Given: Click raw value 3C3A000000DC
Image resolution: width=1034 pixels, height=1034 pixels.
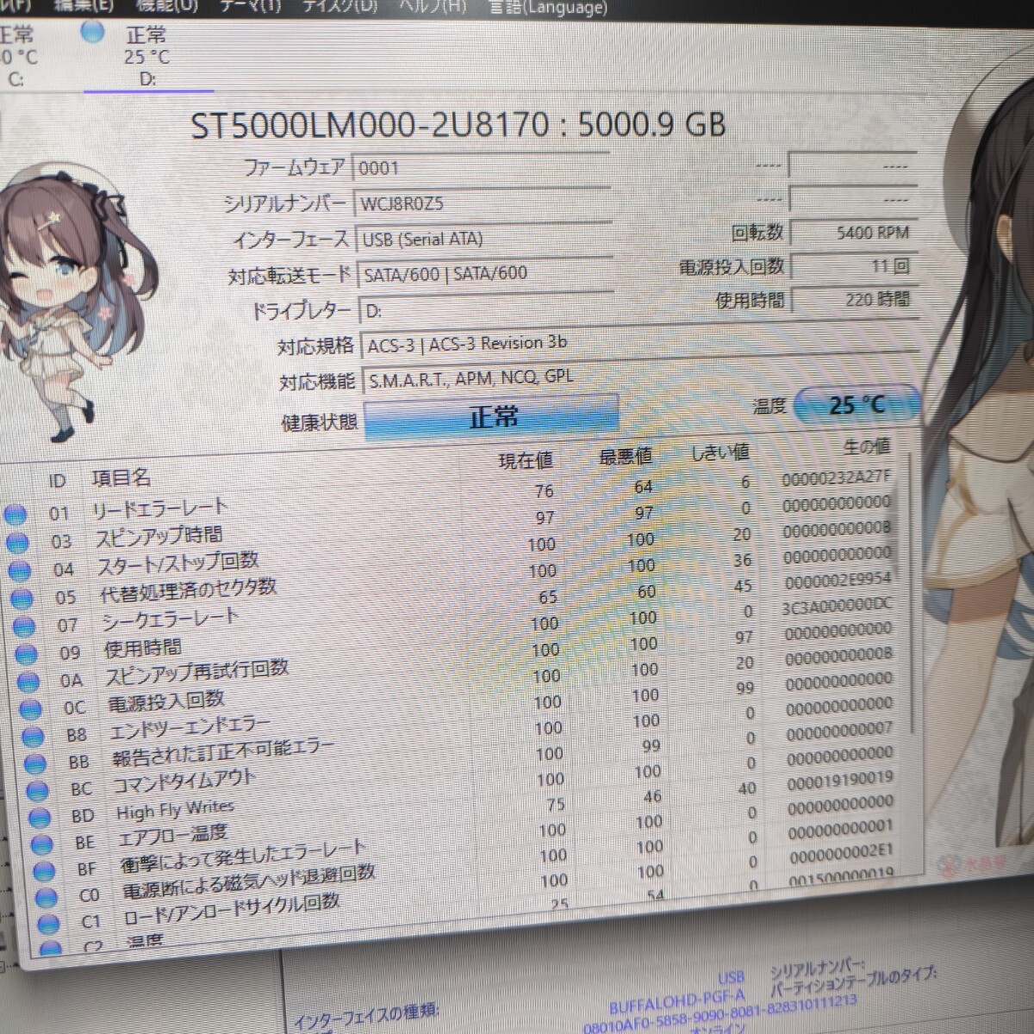Looking at the screenshot, I should coord(838,607).
